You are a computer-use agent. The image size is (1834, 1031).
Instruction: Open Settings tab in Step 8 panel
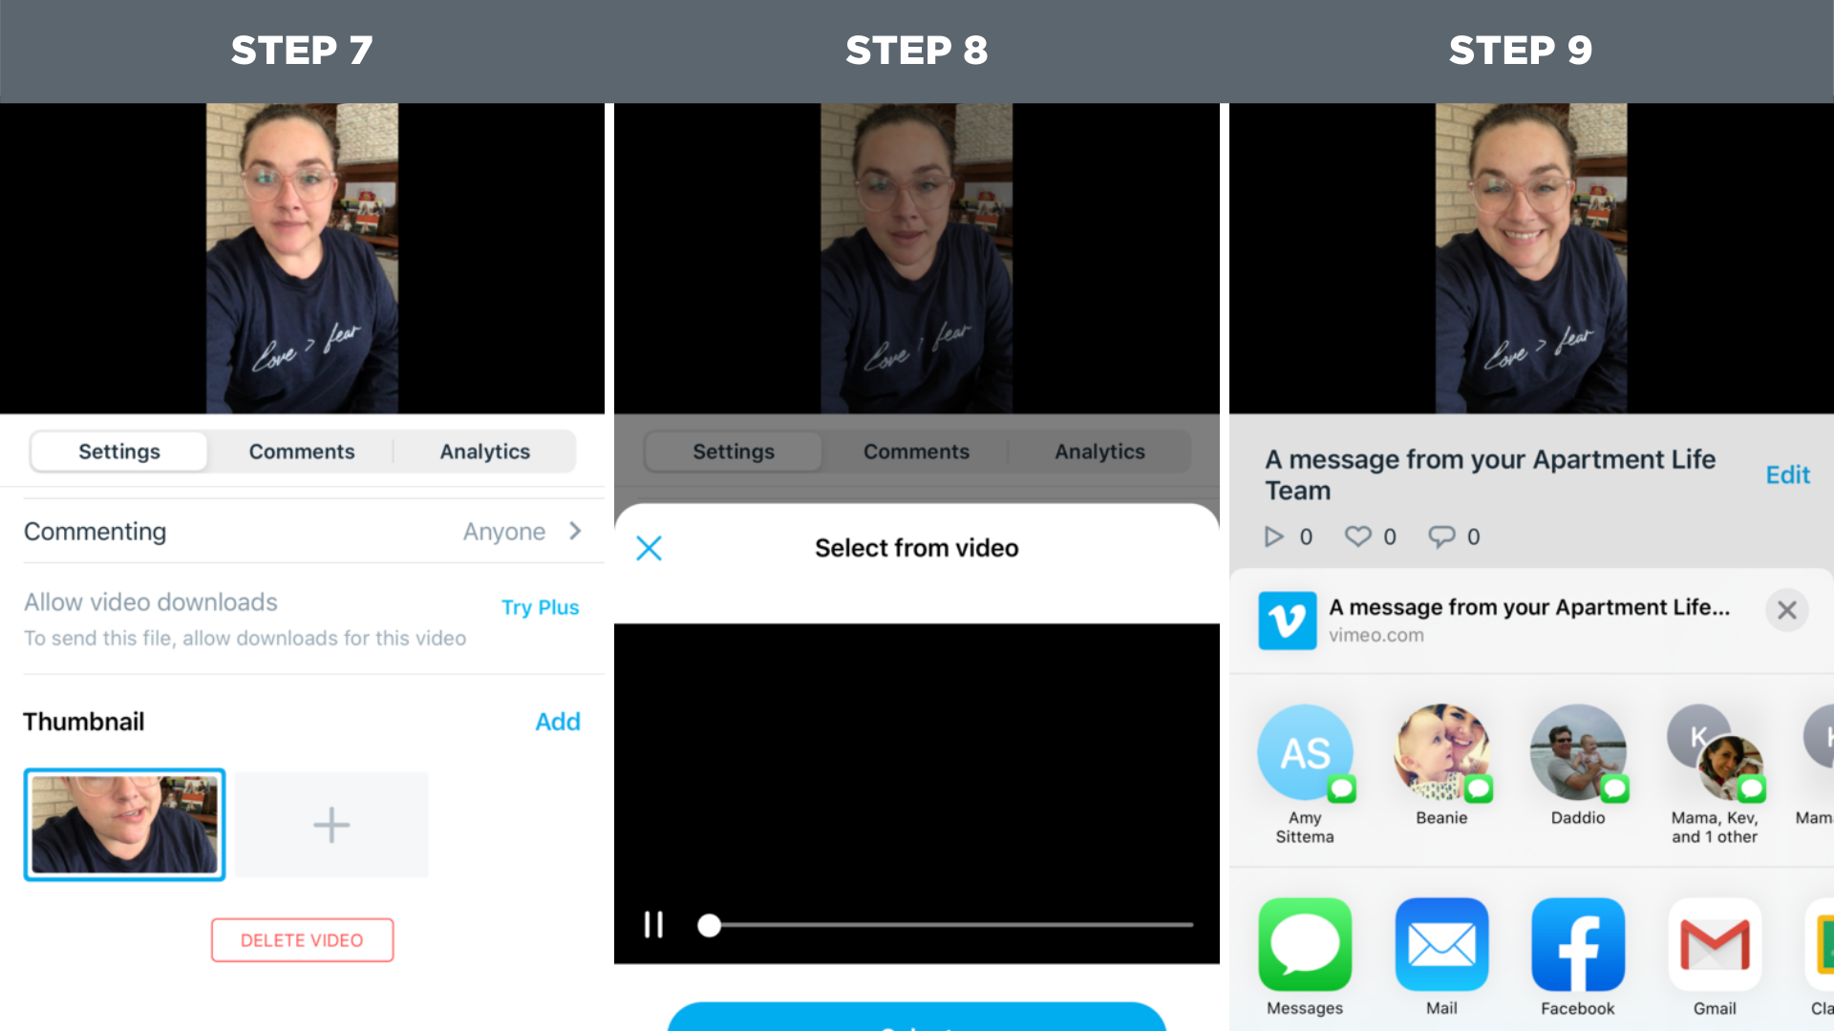click(734, 452)
